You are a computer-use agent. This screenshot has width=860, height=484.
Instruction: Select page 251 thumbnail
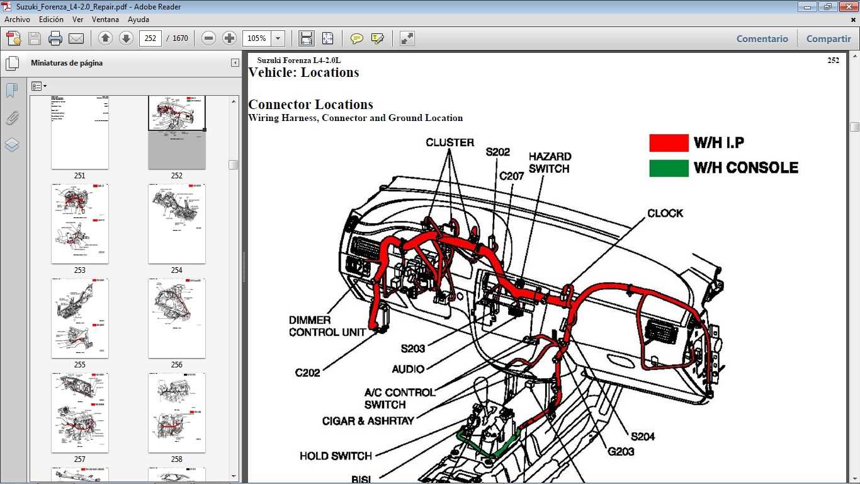click(80, 132)
